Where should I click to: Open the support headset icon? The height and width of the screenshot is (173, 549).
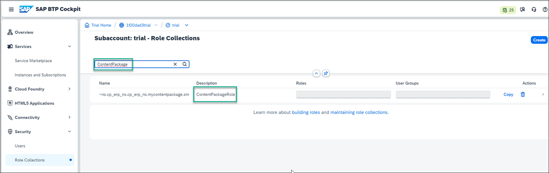pos(534,10)
